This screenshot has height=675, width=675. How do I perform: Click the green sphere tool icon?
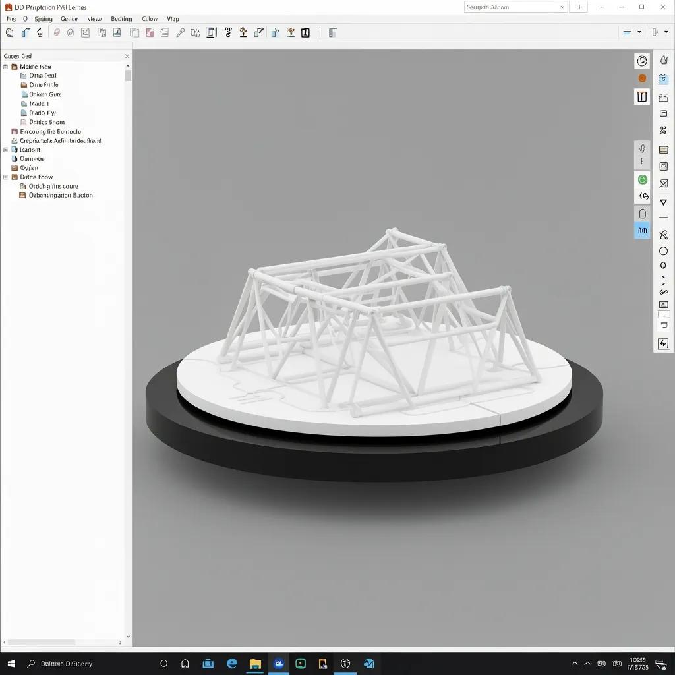point(642,179)
